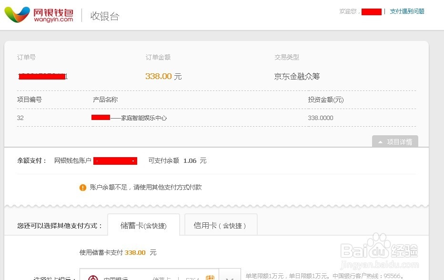Click the 使用储蓄卡支付 338.00 元 line
This screenshot has height=280, width=444.
tap(118, 252)
